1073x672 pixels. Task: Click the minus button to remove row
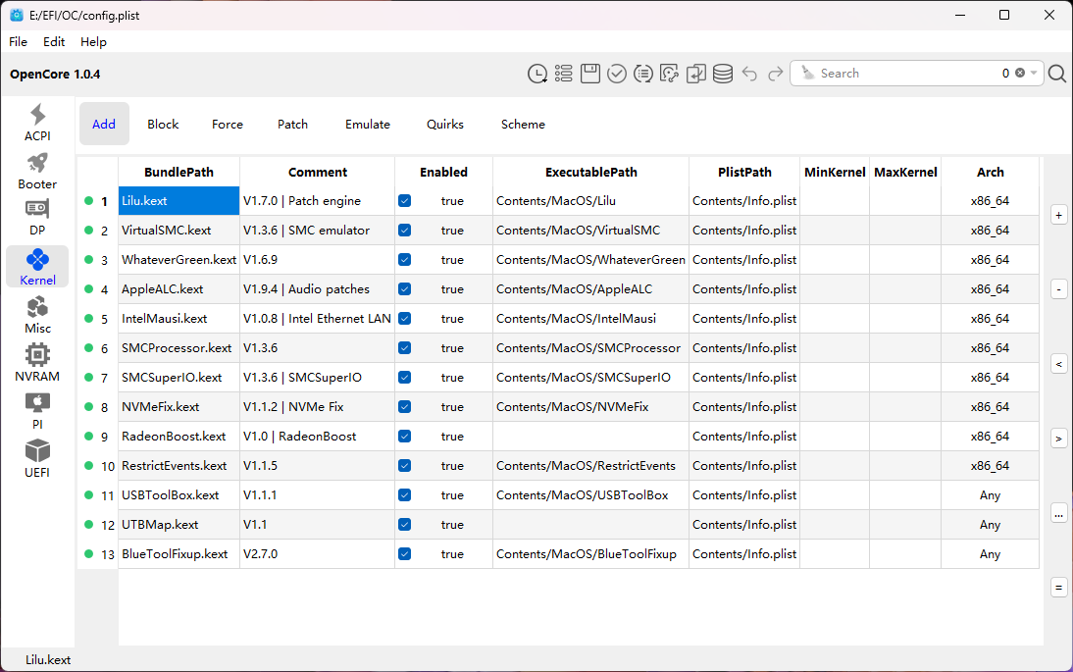point(1058,289)
